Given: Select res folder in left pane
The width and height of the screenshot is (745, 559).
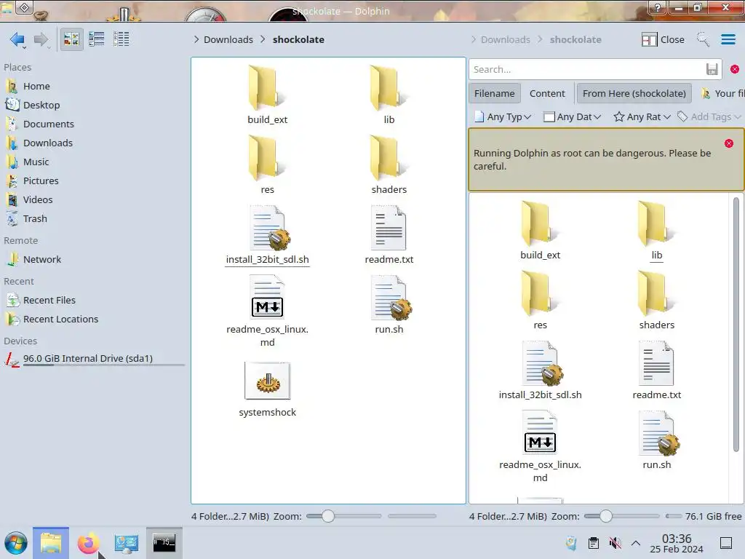Looking at the screenshot, I should [267, 164].
